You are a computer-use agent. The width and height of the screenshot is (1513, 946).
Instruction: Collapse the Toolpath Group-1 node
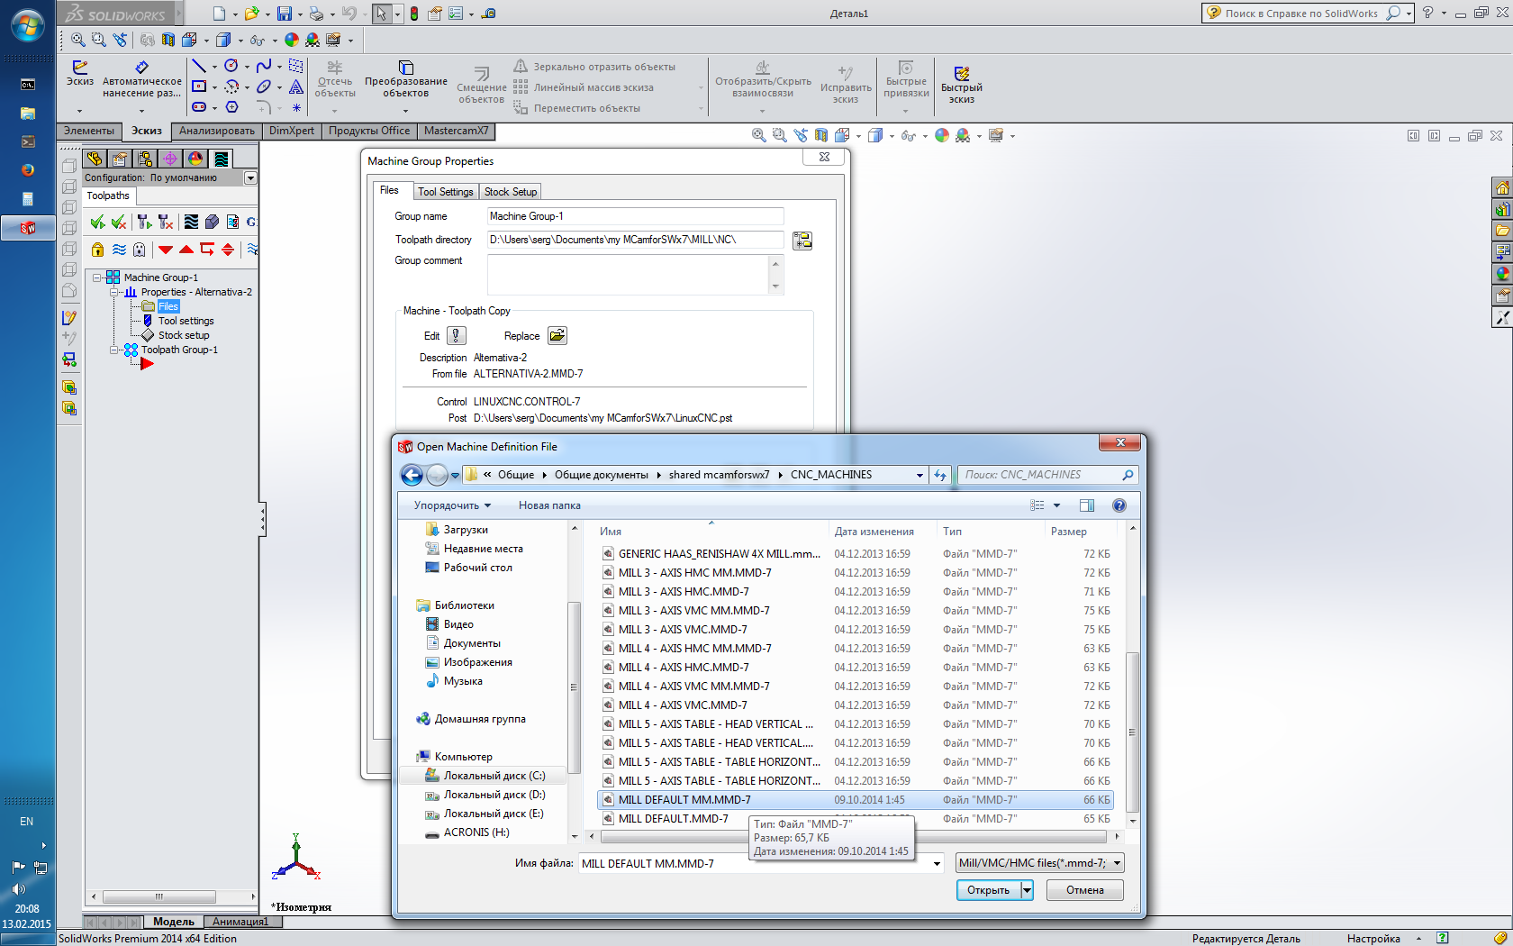coord(114,350)
